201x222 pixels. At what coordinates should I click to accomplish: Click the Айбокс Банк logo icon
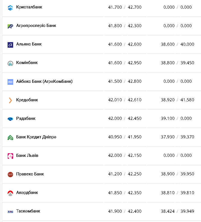pos(10,82)
